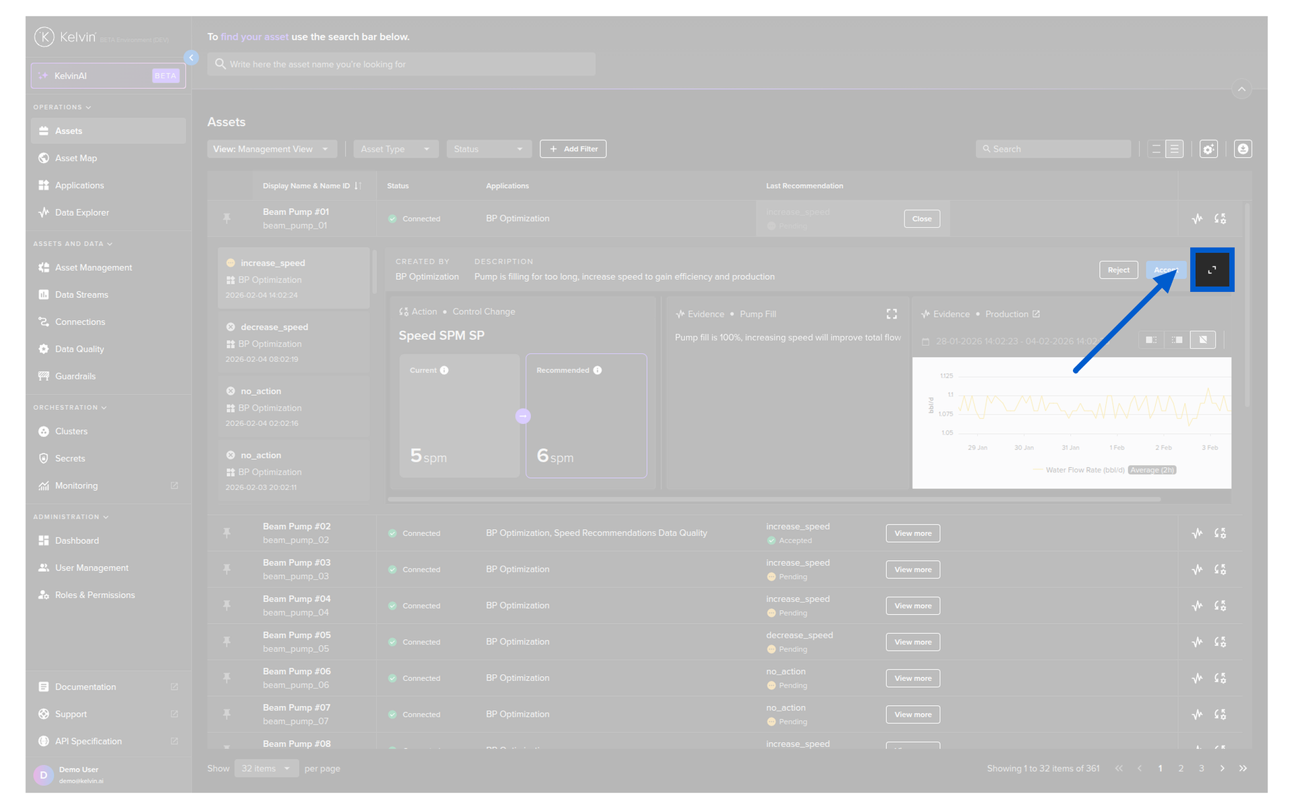Toggle the chart-only view mode button
Image resolution: width=1294 pixels, height=809 pixels.
pyautogui.click(x=1203, y=340)
